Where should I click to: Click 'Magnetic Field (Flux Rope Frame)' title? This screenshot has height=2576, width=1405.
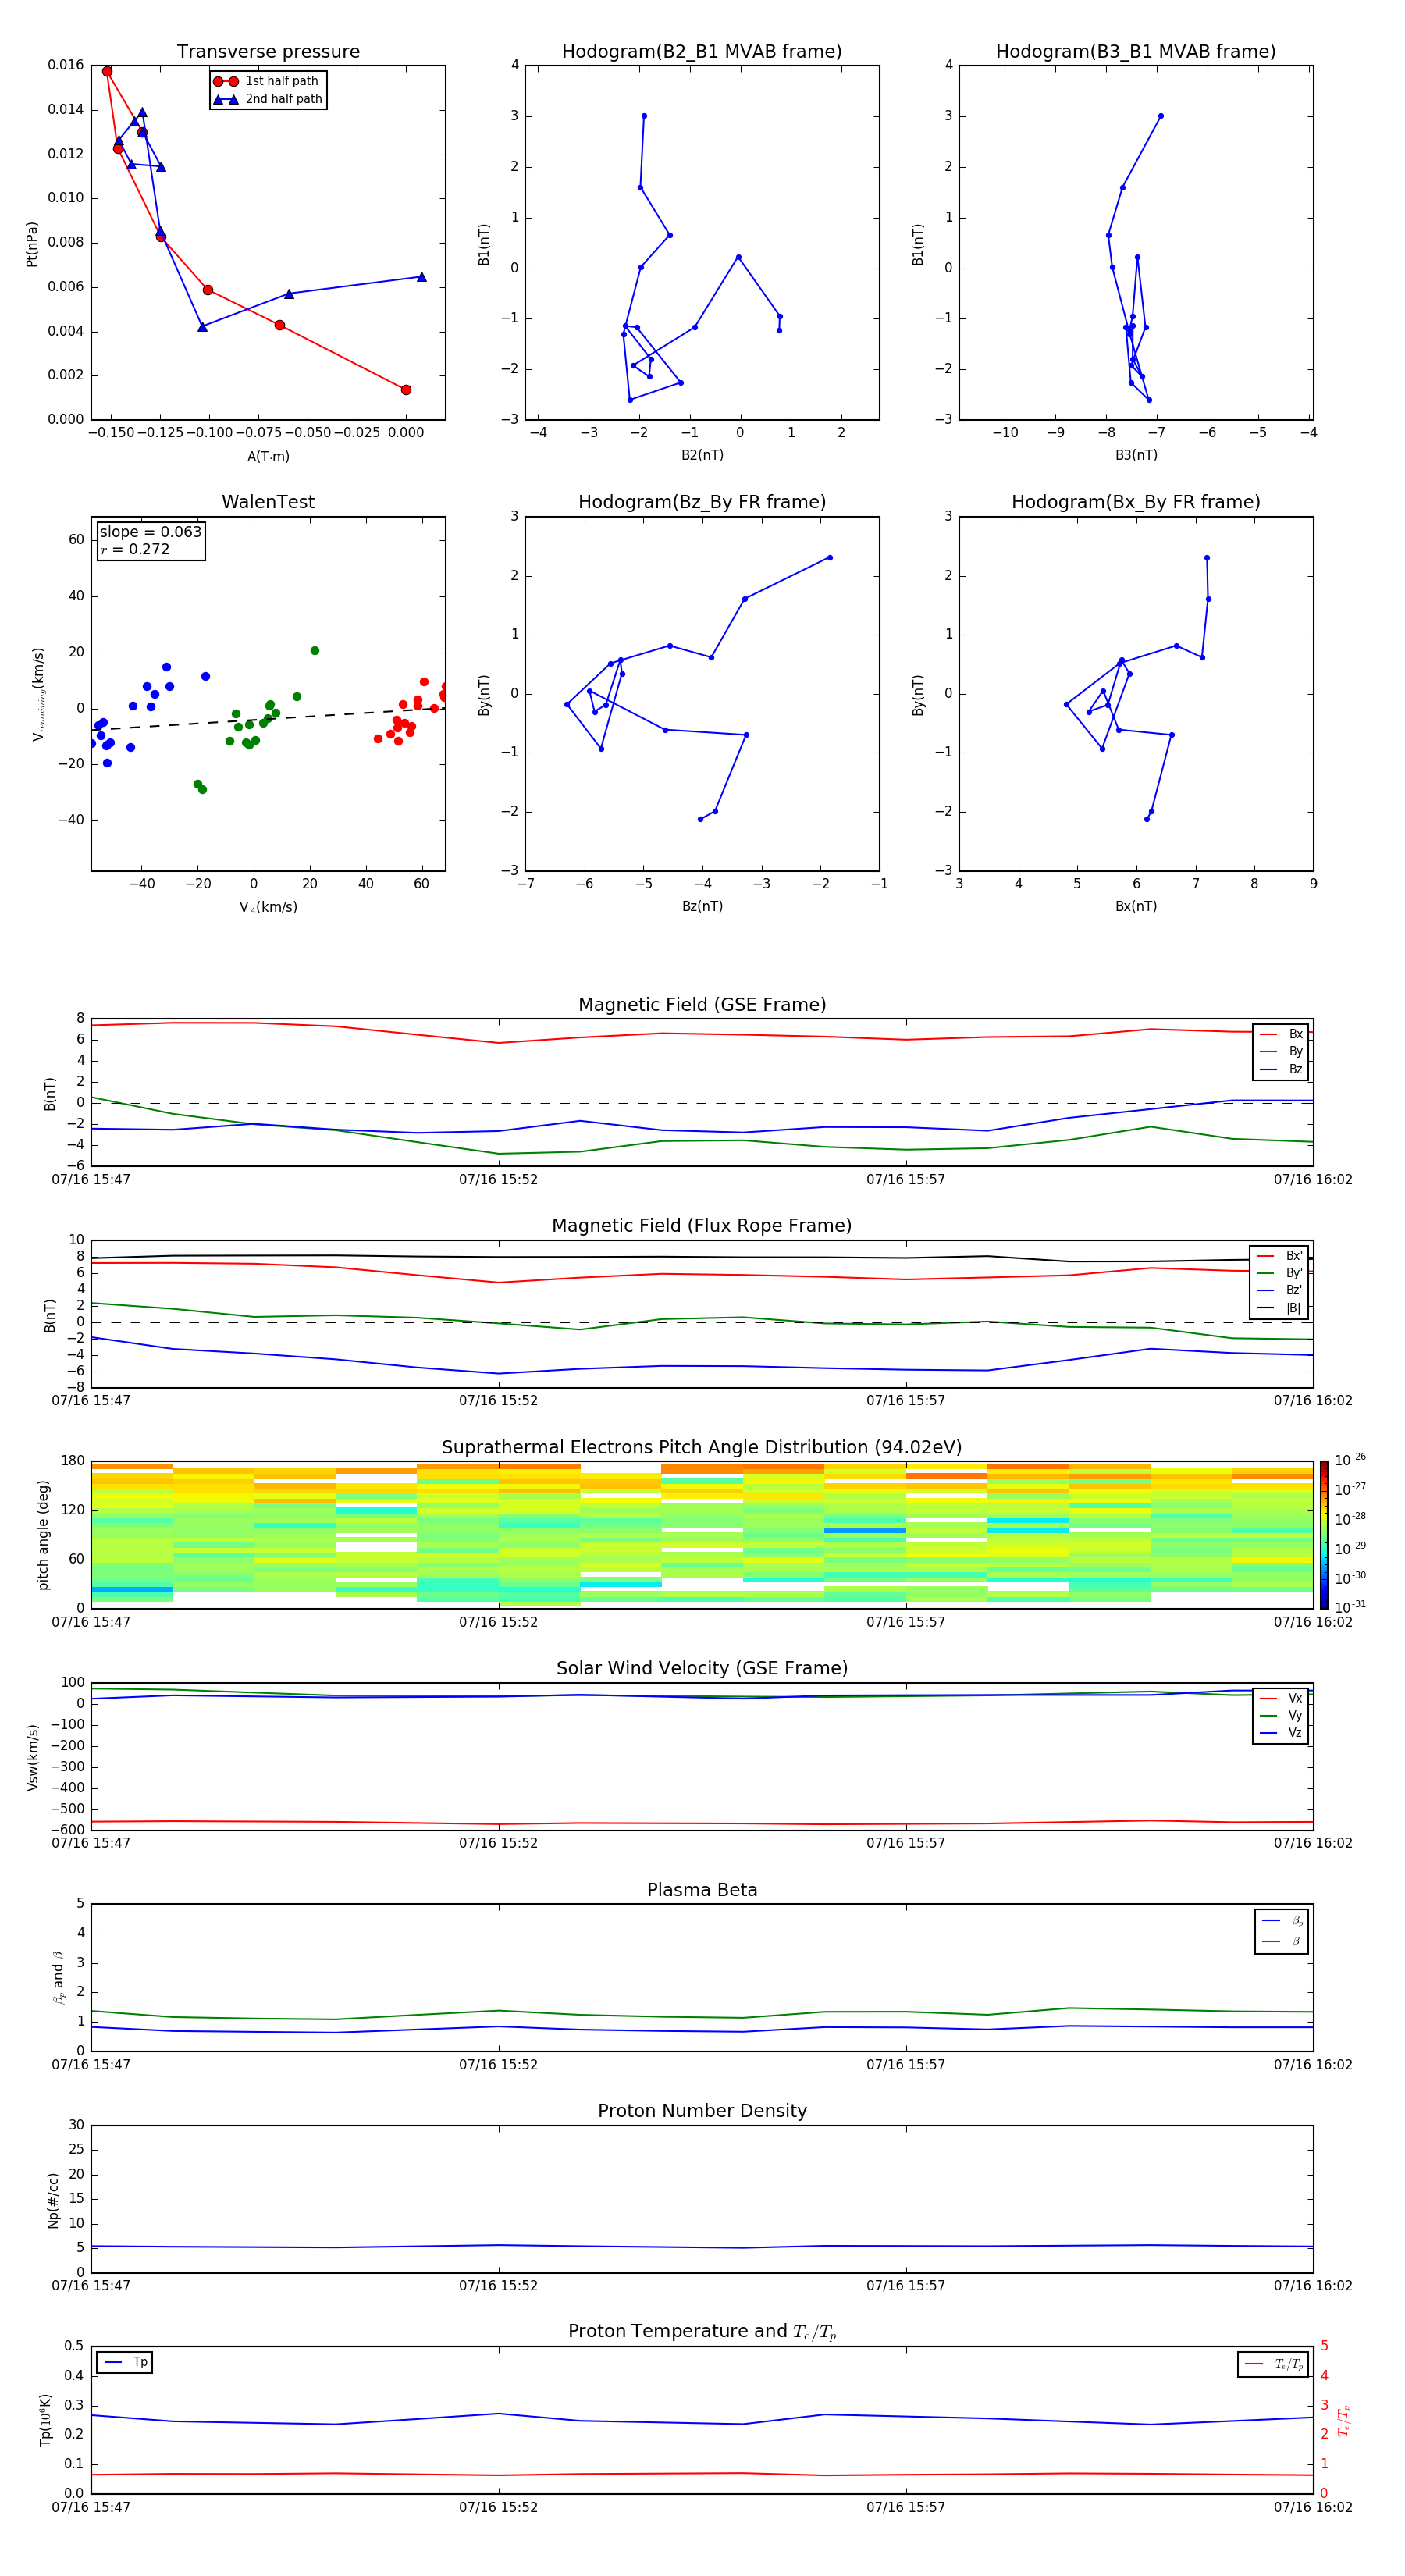click(702, 1226)
